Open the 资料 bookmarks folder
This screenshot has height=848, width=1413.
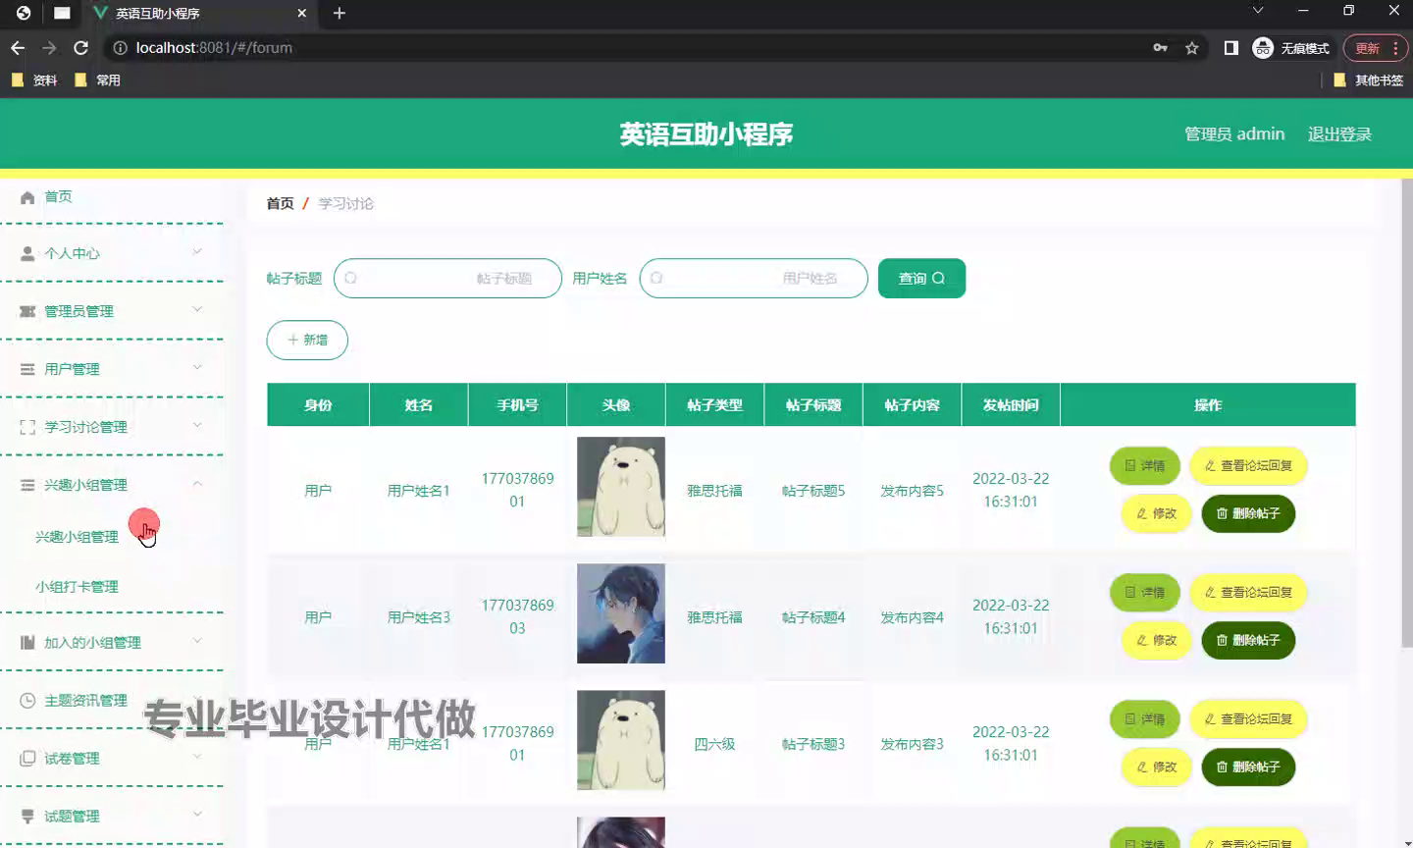pyautogui.click(x=34, y=80)
